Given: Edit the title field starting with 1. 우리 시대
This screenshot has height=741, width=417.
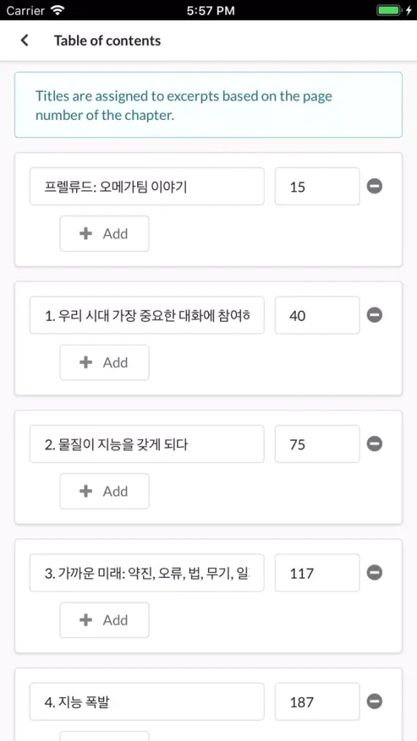Looking at the screenshot, I should [x=147, y=315].
